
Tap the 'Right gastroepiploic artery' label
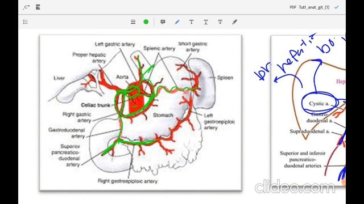[x=127, y=181]
